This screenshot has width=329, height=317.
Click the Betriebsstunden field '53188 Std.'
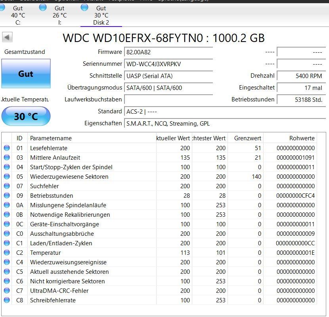[301, 99]
